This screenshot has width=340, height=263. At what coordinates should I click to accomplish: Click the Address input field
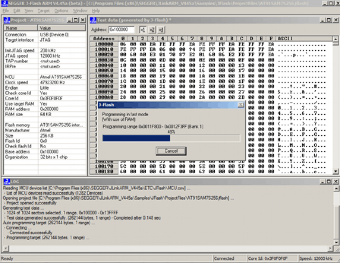(x=122, y=30)
